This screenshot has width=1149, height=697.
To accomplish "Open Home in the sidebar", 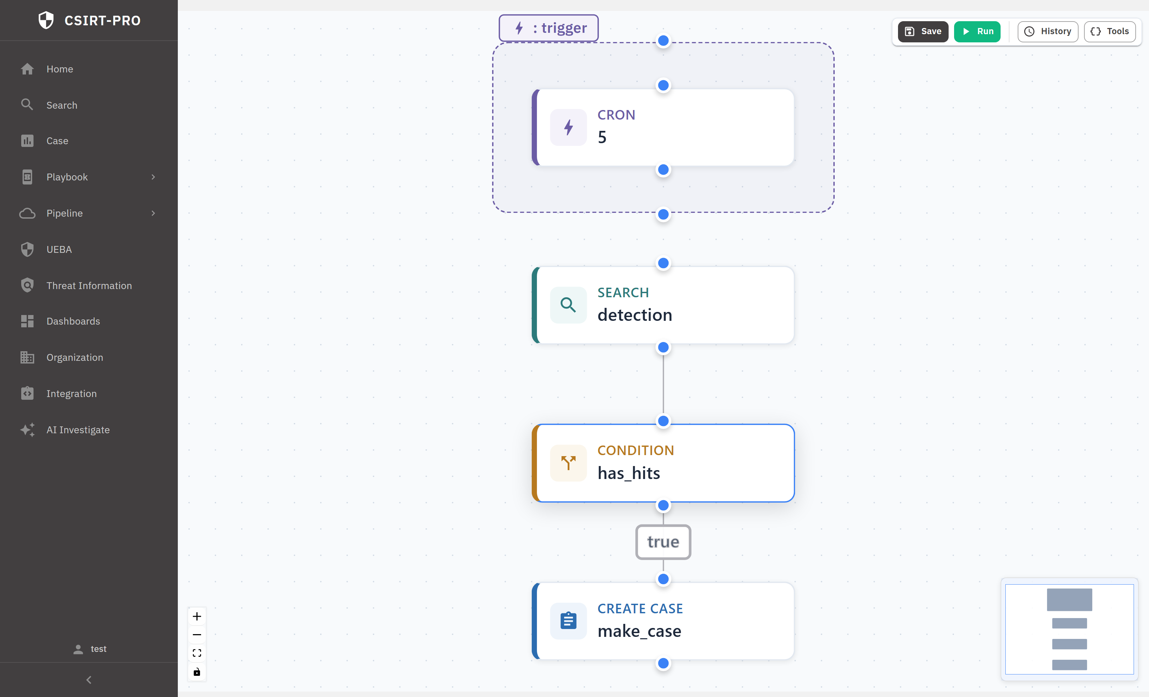I will (89, 69).
